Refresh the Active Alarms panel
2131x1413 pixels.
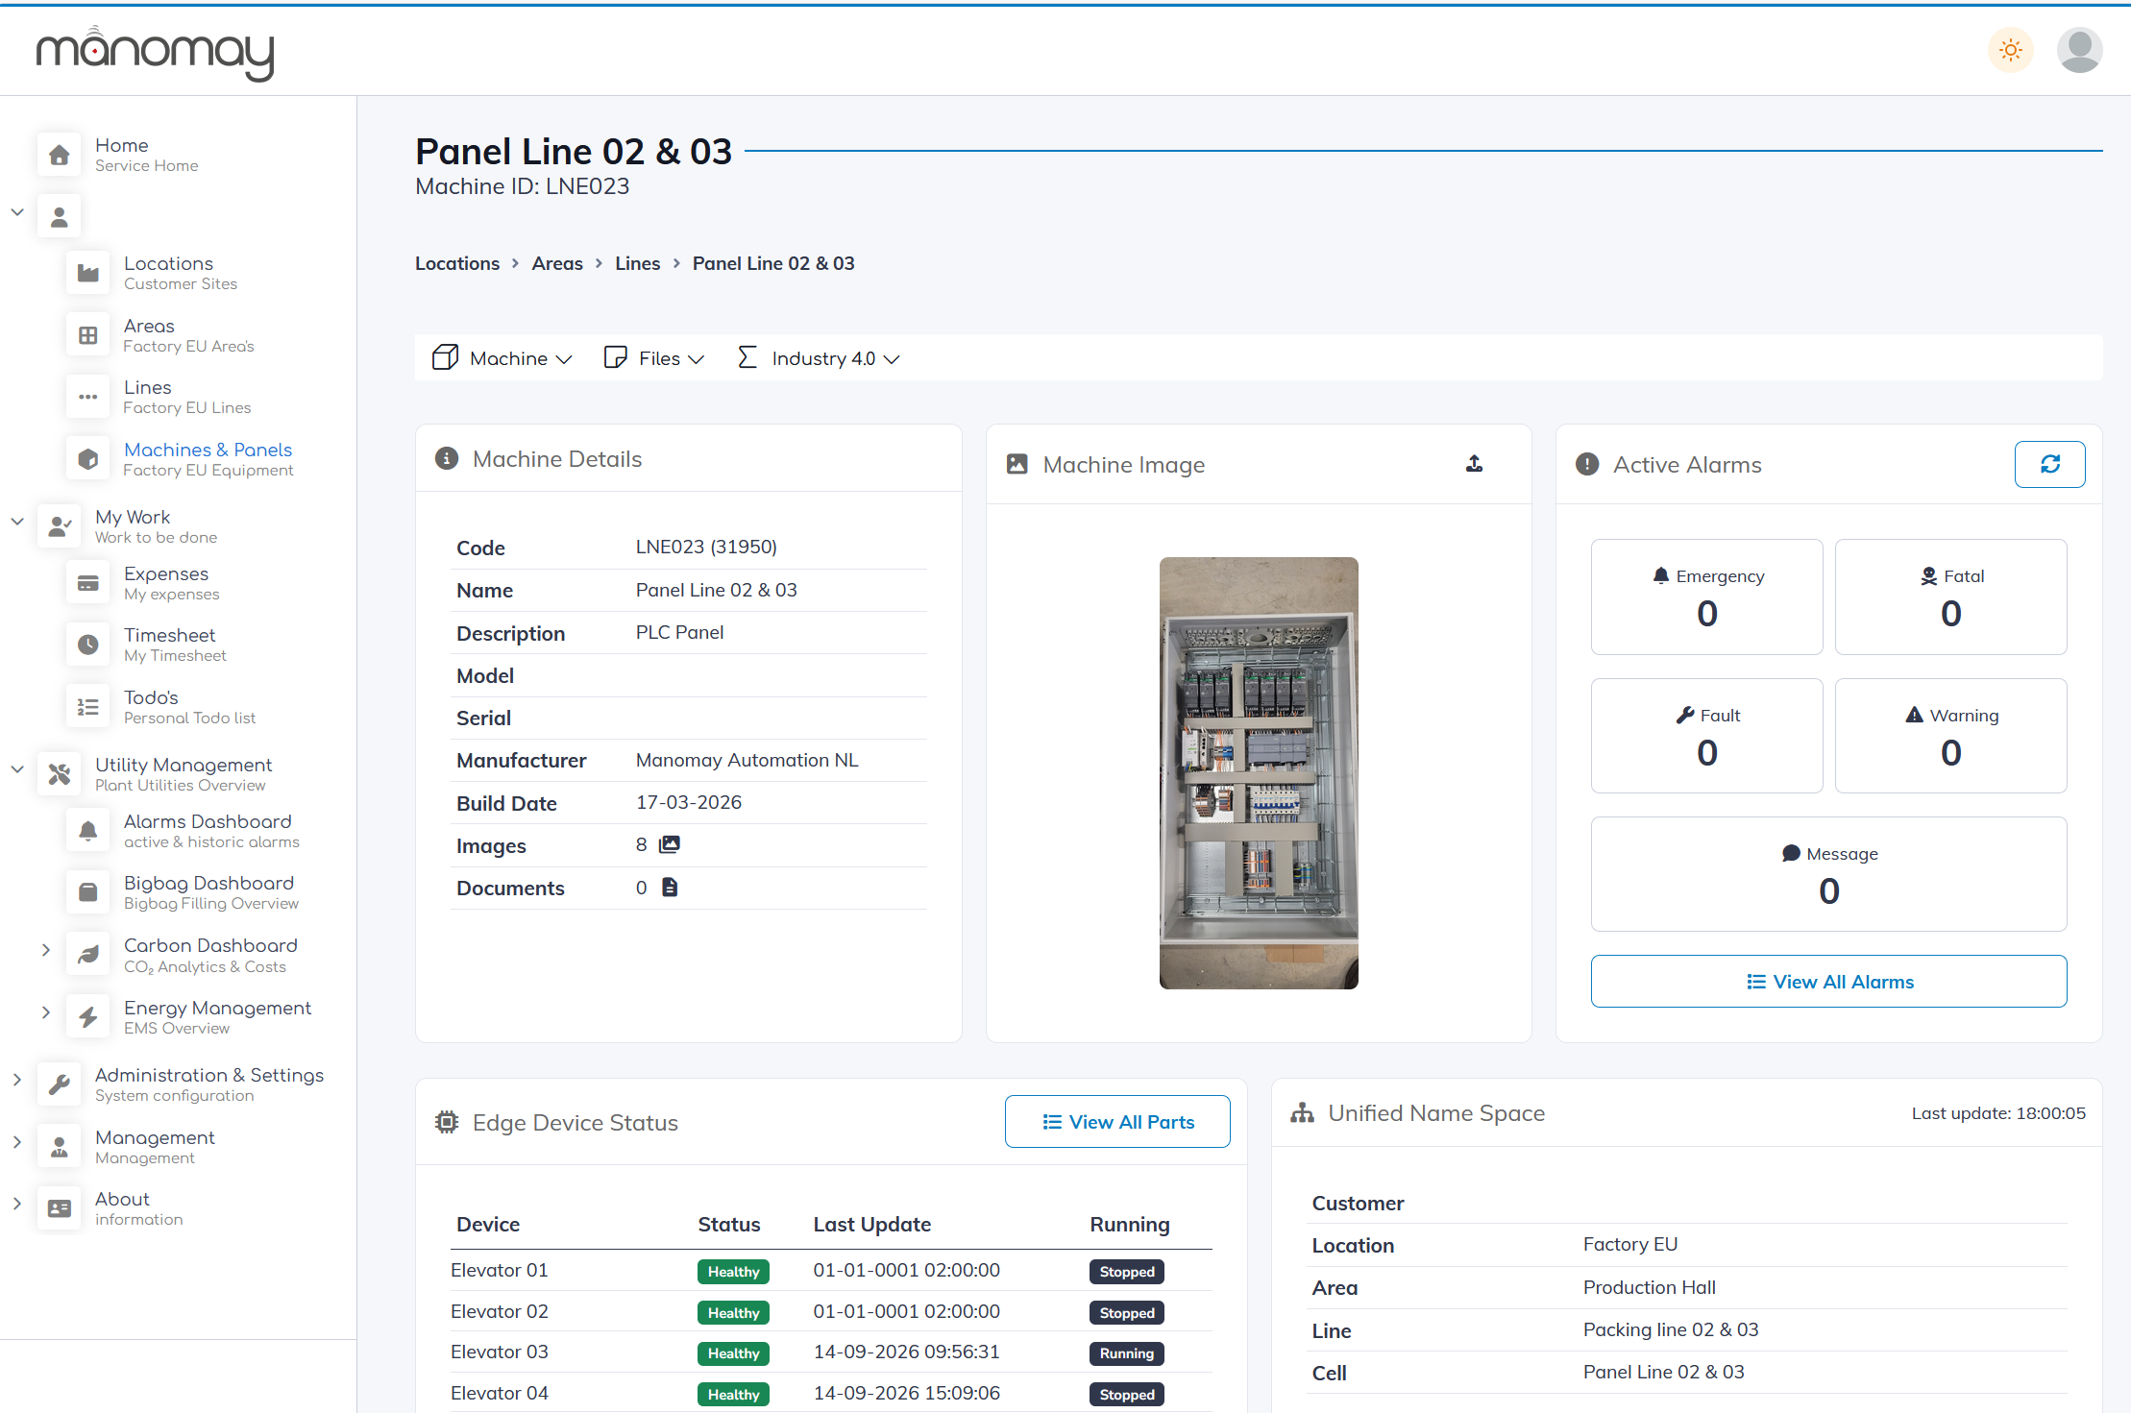2049,464
